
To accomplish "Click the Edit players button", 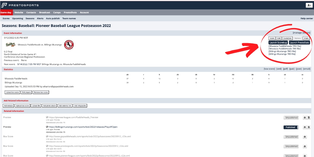I will pos(26,92).
